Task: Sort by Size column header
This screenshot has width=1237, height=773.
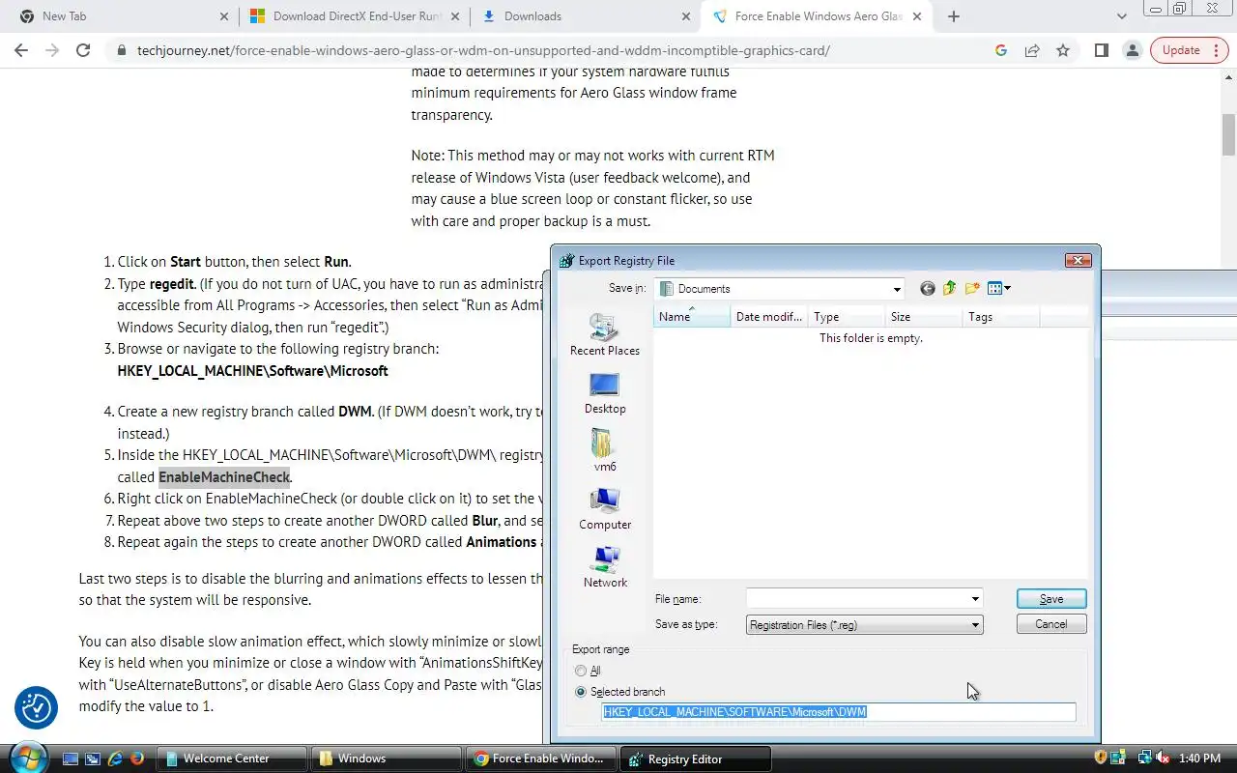Action: pyautogui.click(x=924, y=317)
